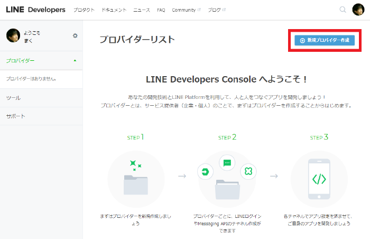370x239 pixels.
Task: Open the FAQ link
Action: click(161, 10)
